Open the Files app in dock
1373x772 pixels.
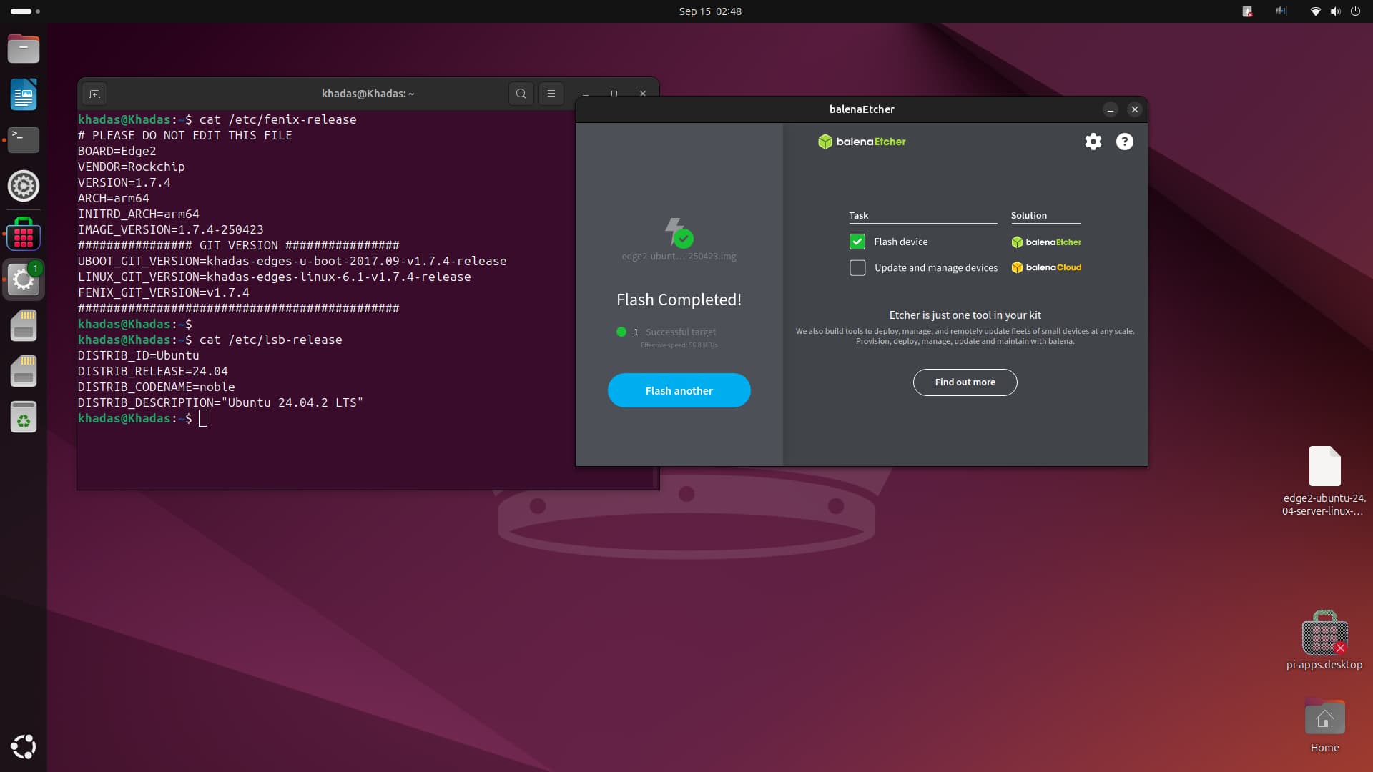pyautogui.click(x=23, y=49)
